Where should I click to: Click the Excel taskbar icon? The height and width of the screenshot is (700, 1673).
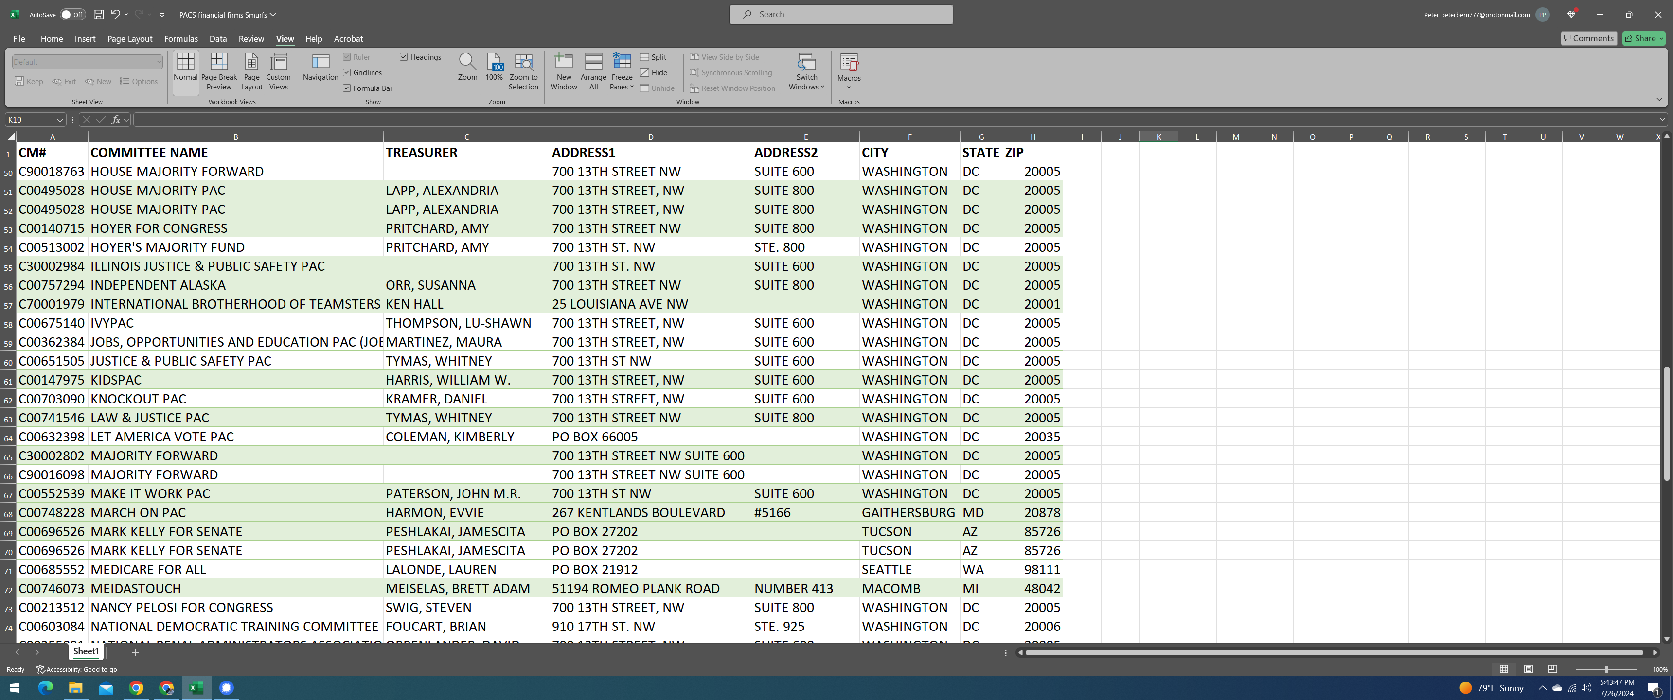[196, 688]
